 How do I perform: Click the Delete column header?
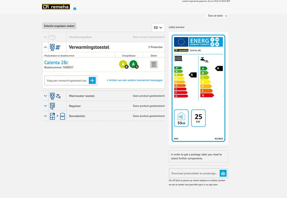tap(154, 56)
